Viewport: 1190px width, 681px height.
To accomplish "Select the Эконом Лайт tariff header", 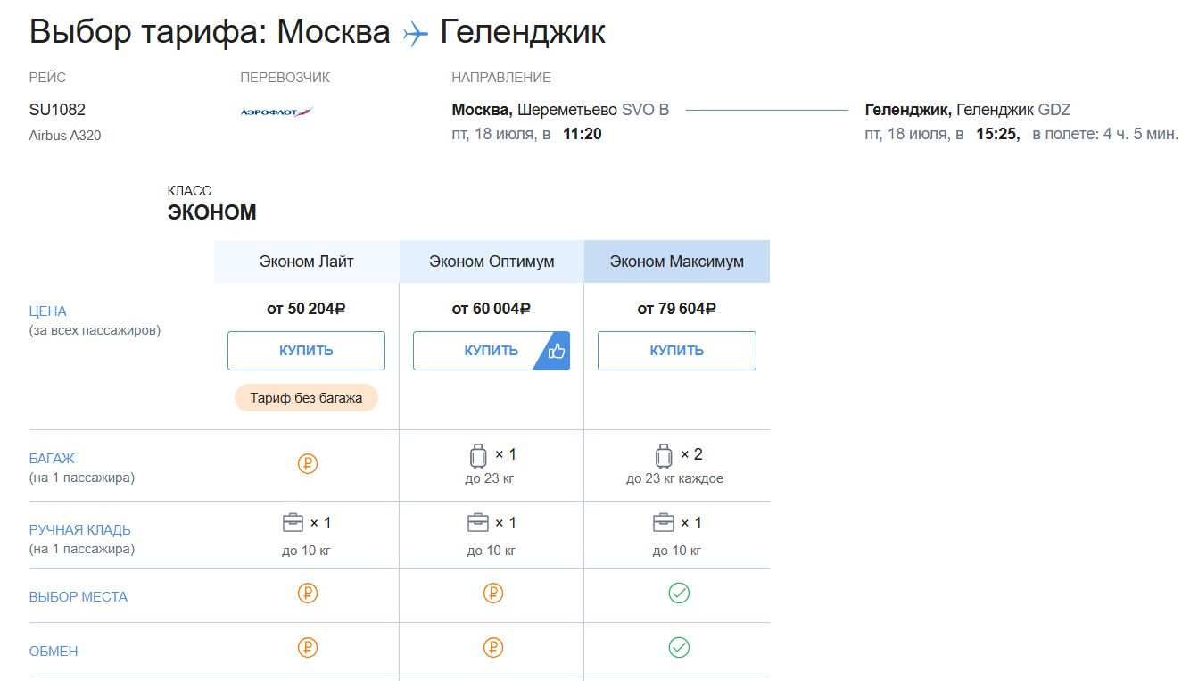I will click(307, 262).
